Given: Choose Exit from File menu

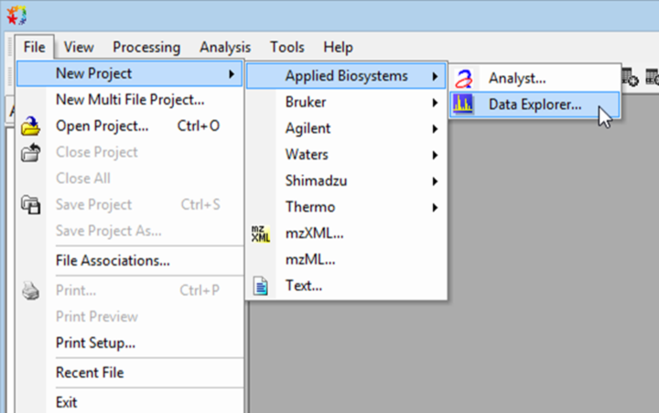Looking at the screenshot, I should coord(129,403).
